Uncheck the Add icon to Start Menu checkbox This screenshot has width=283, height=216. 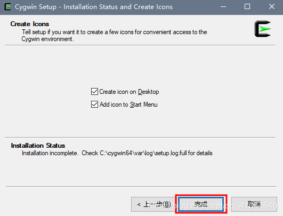pos(94,105)
